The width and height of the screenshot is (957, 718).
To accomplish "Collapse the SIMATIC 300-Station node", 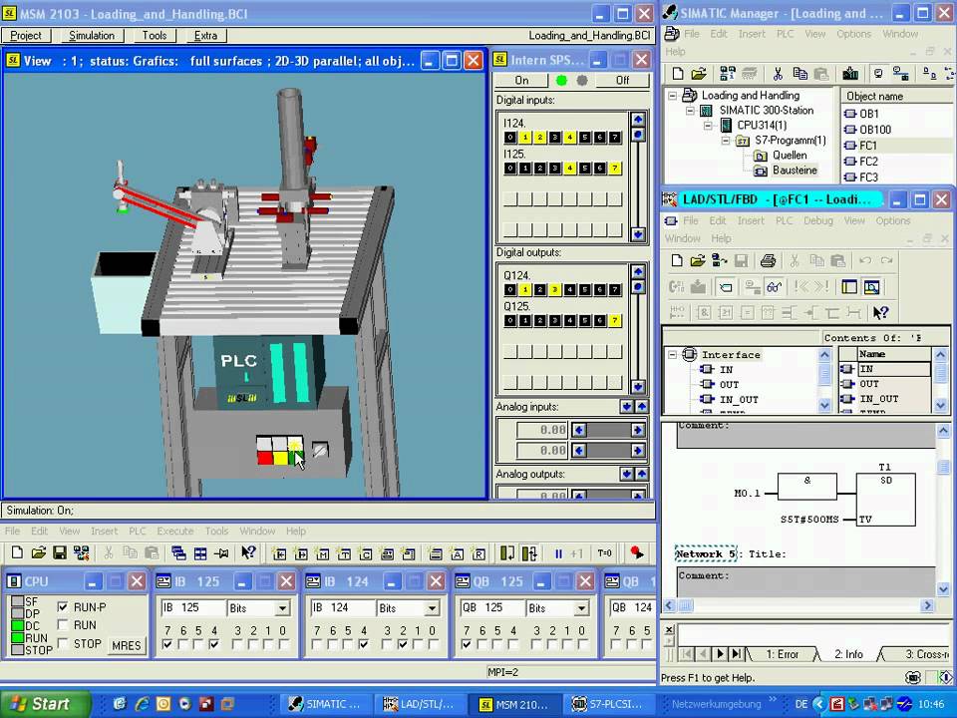I will (x=690, y=111).
